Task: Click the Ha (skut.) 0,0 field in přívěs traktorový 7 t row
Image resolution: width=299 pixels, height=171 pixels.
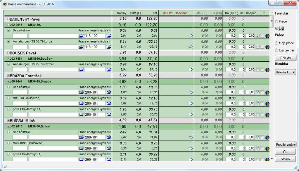Action: click(x=231, y=115)
